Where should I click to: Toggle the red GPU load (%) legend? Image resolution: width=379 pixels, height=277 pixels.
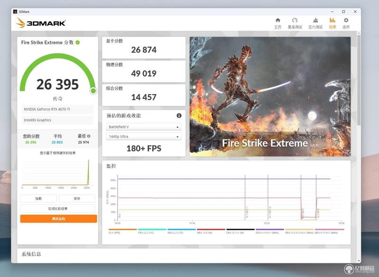(x=211, y=231)
